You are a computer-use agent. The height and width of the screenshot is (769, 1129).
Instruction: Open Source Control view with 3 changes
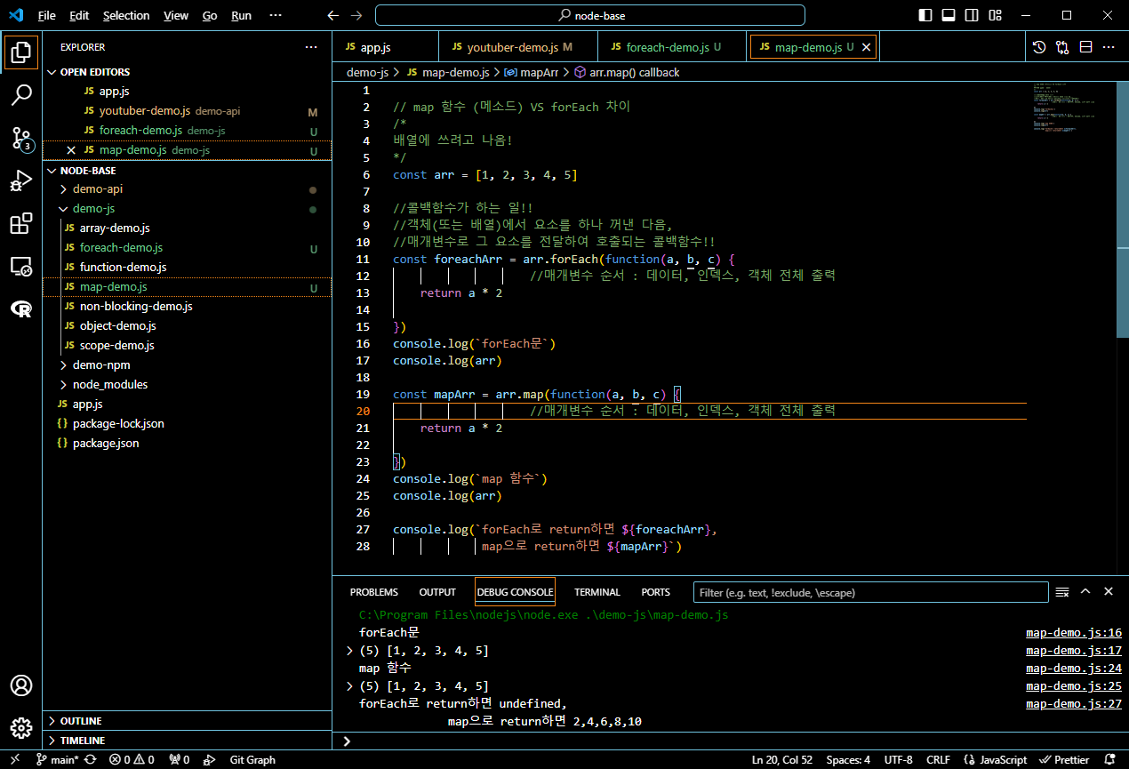20,138
